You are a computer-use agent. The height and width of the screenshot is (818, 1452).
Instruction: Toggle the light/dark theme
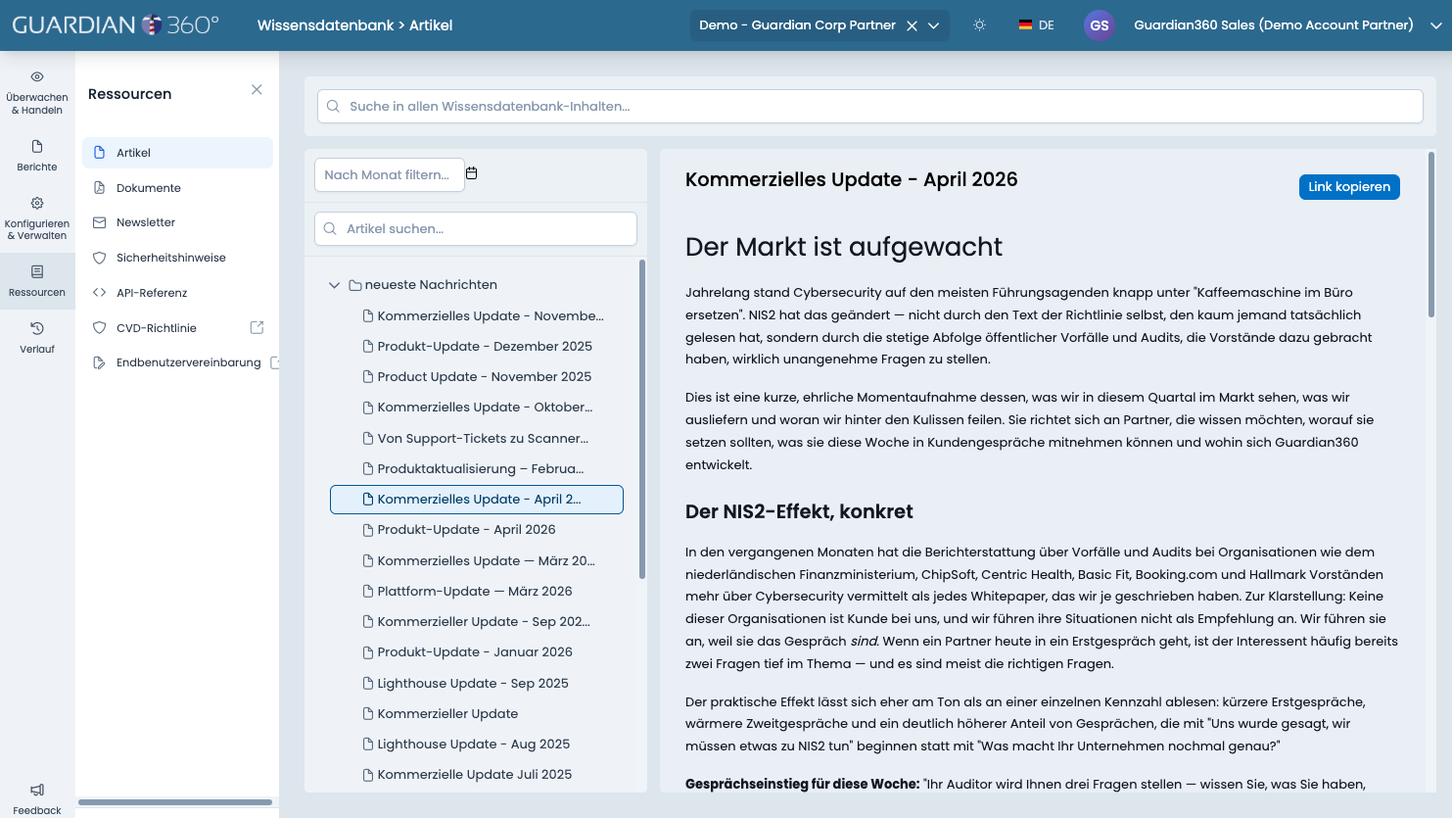(x=979, y=25)
